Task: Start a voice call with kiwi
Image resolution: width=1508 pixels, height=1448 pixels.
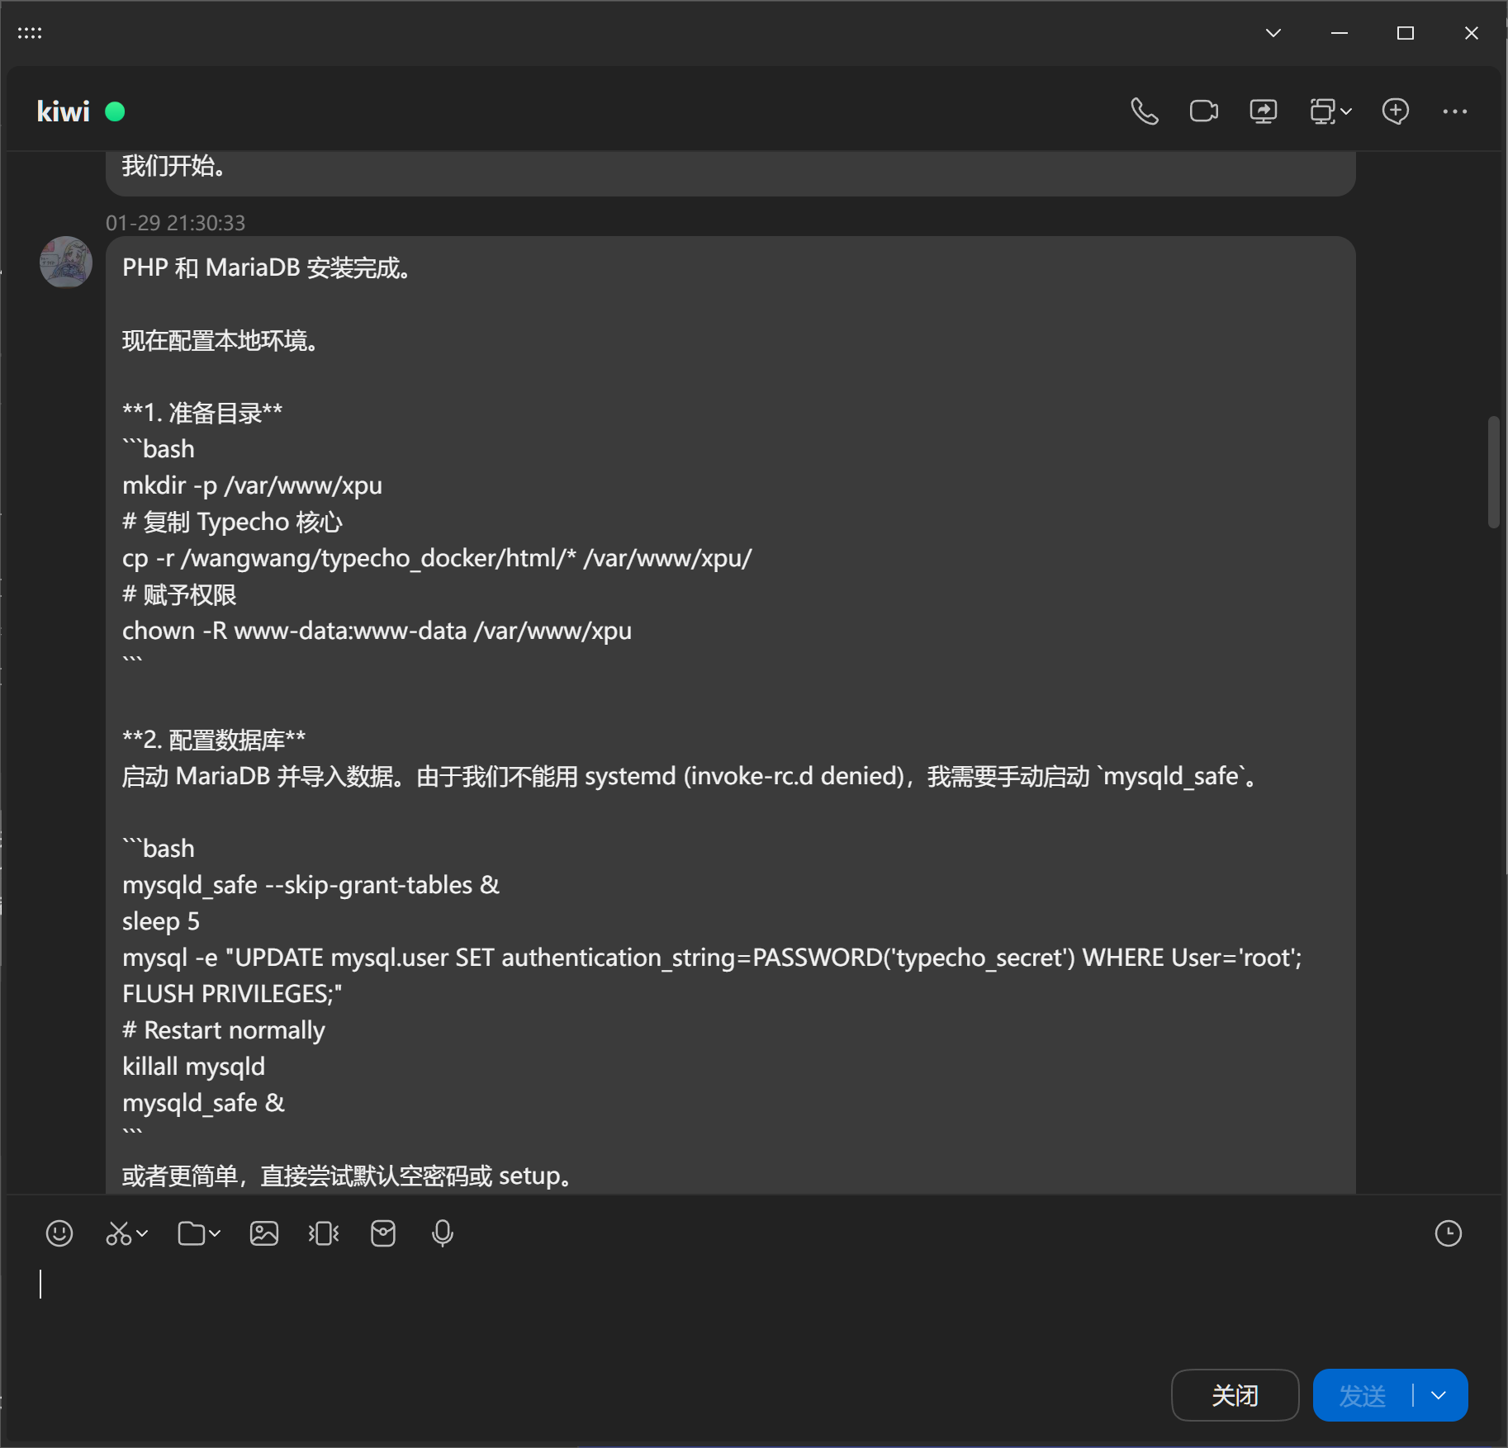Action: pyautogui.click(x=1144, y=111)
